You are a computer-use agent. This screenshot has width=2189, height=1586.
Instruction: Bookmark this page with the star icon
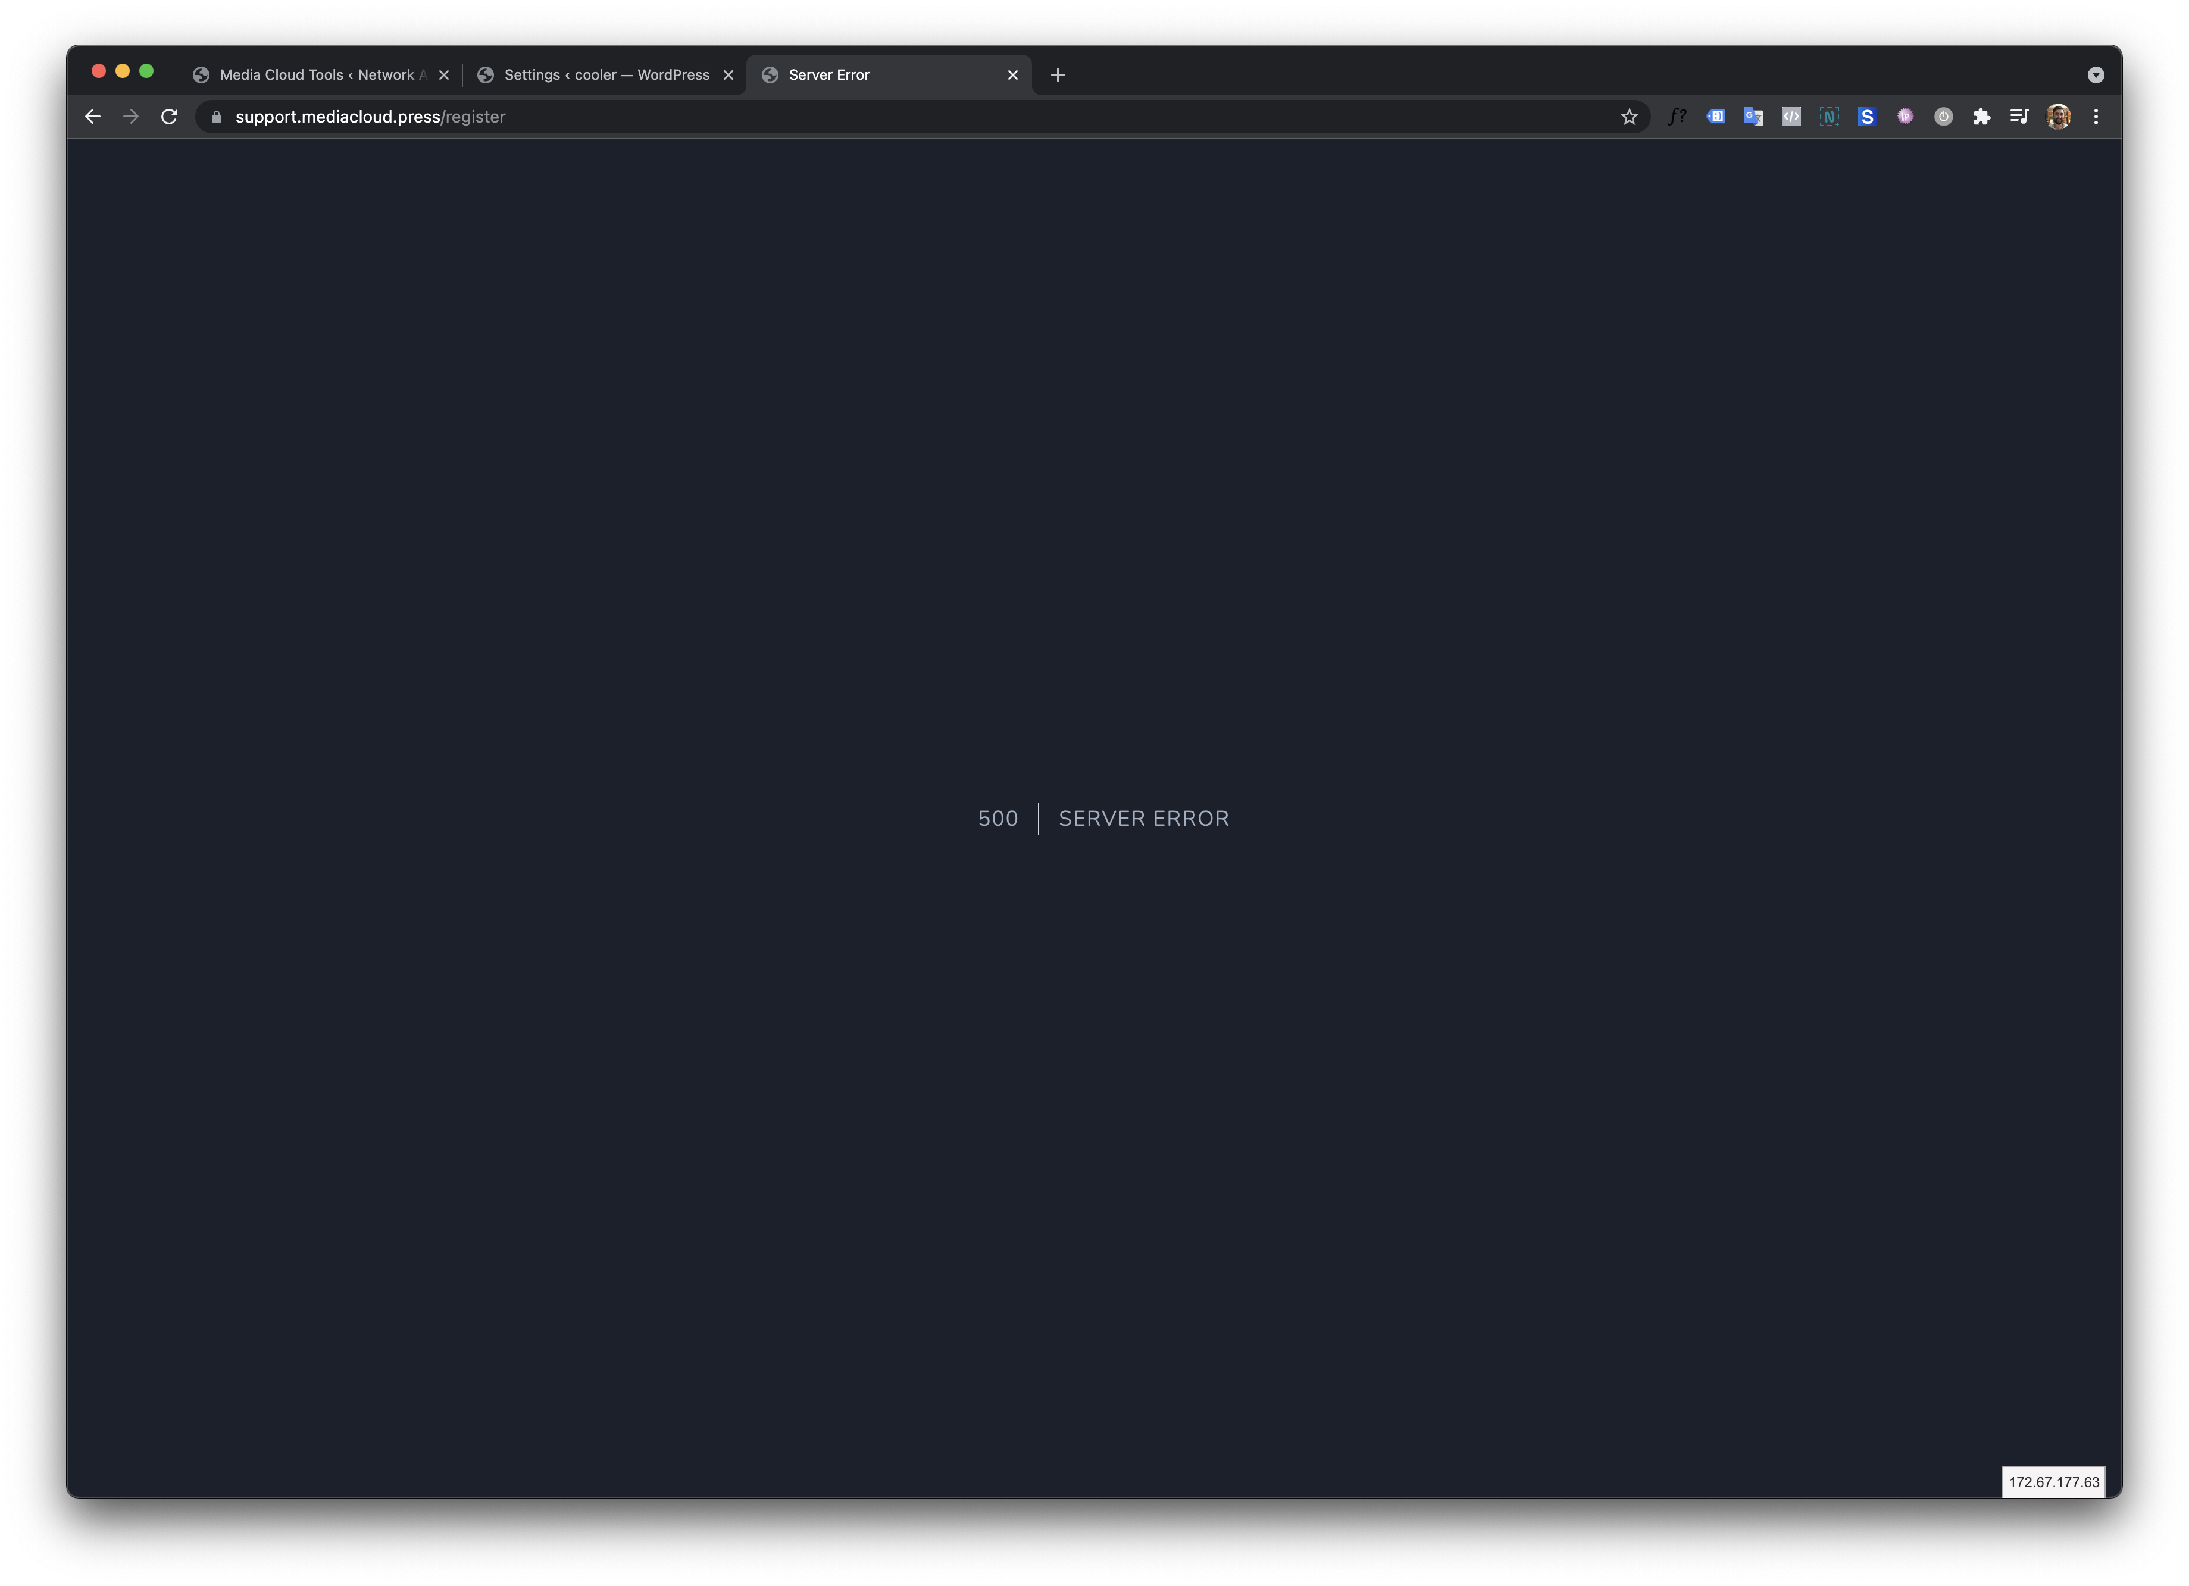click(1629, 117)
